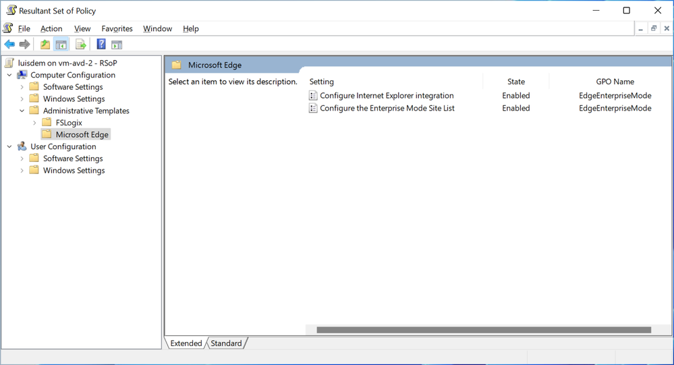Click the Back arrow toolbar icon

[9, 45]
